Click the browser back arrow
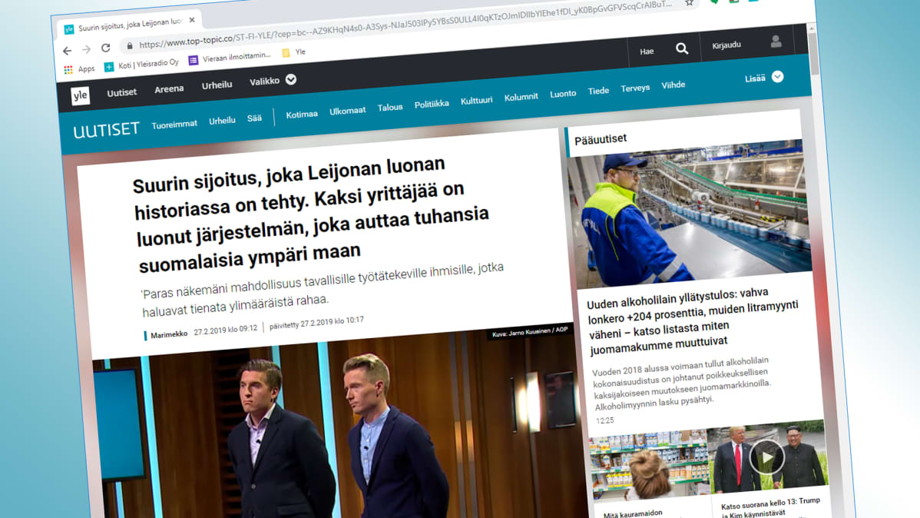 tap(67, 51)
